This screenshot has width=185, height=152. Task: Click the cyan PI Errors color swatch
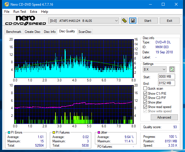[x=9, y=132]
